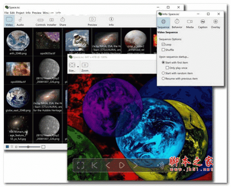The image size is (231, 187).
Task: Enable the Shuffle checkbox
Action: point(163,50)
